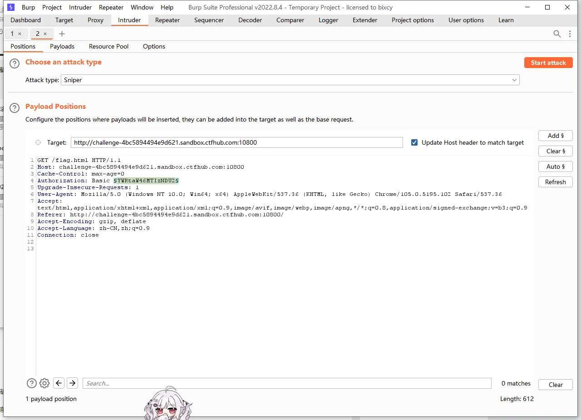Click the search magnifier icon near tabs

(x=557, y=34)
